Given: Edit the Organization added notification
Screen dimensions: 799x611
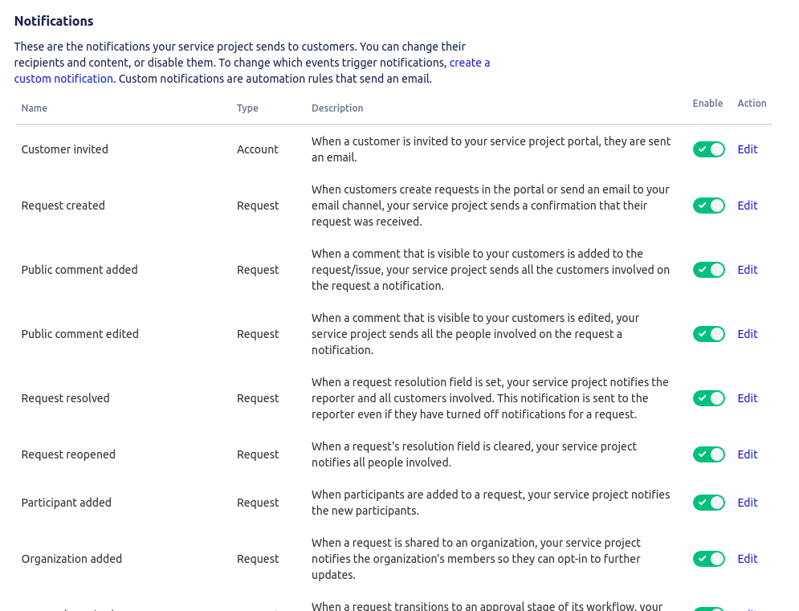Looking at the screenshot, I should point(747,559).
